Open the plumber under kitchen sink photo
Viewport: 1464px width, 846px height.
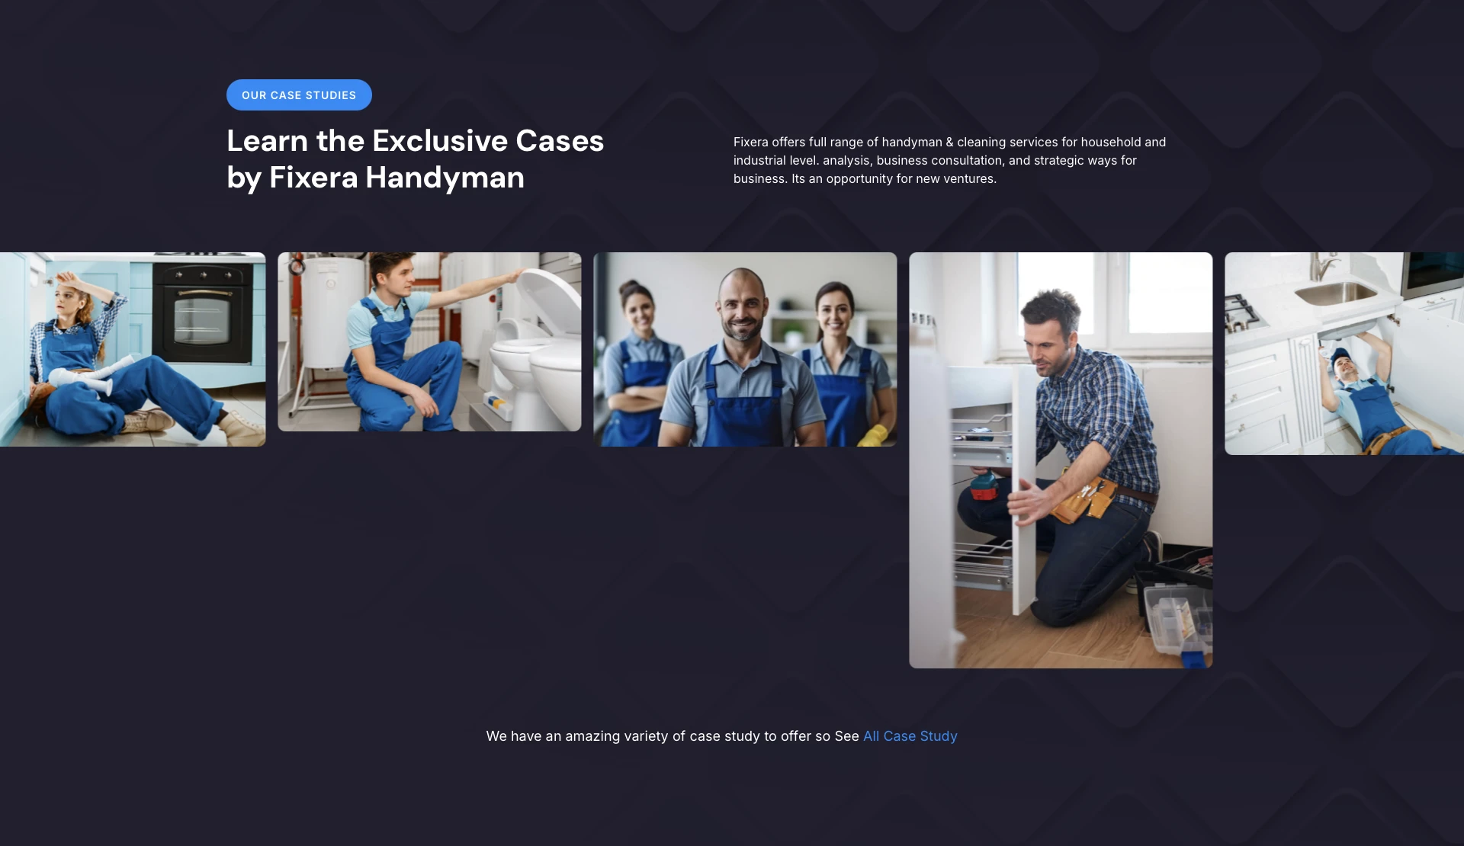pos(1344,354)
